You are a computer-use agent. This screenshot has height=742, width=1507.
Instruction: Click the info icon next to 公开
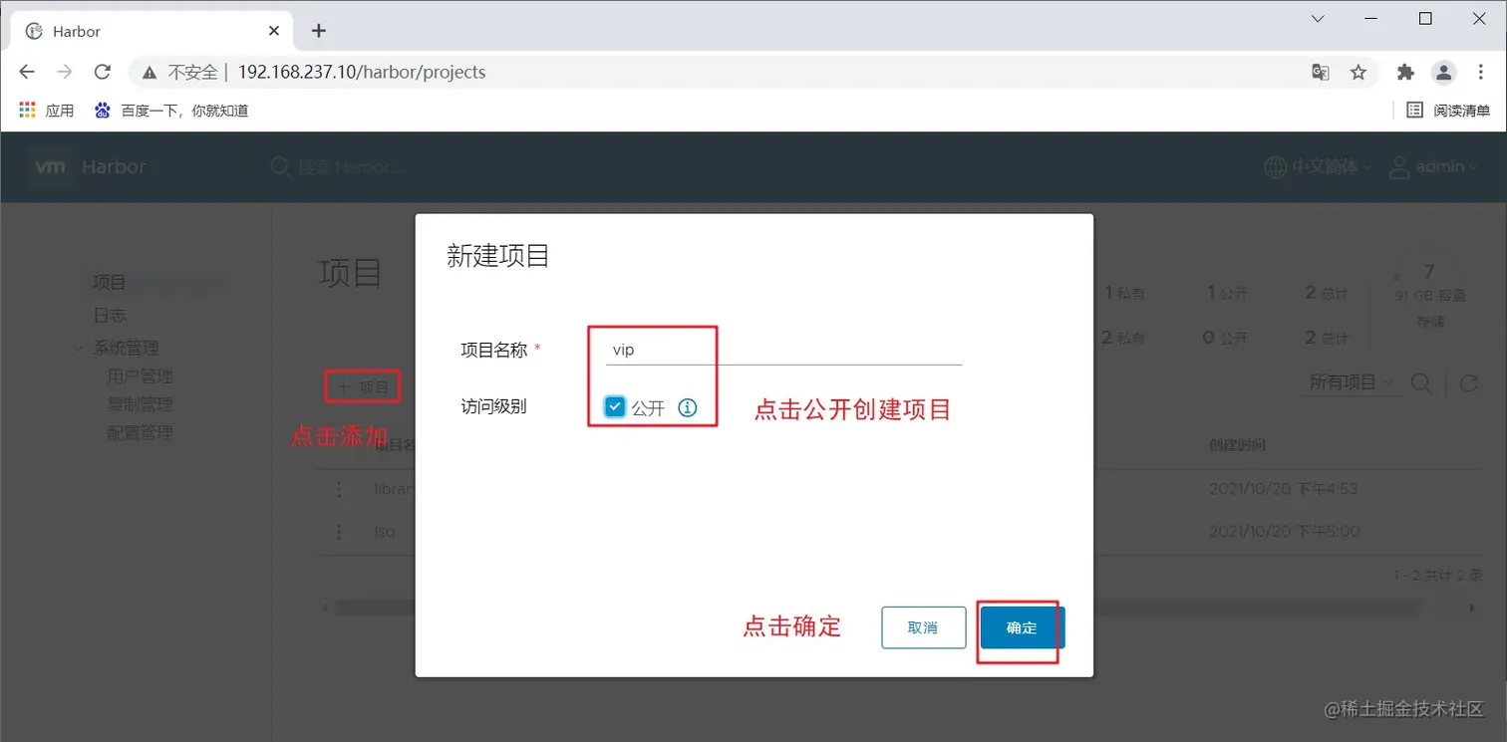(x=688, y=407)
